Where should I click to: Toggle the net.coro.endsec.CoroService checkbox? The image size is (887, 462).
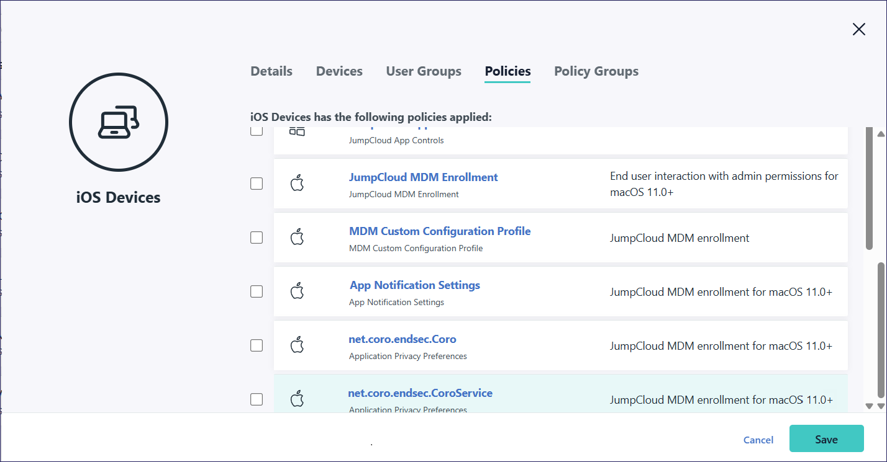[257, 399]
